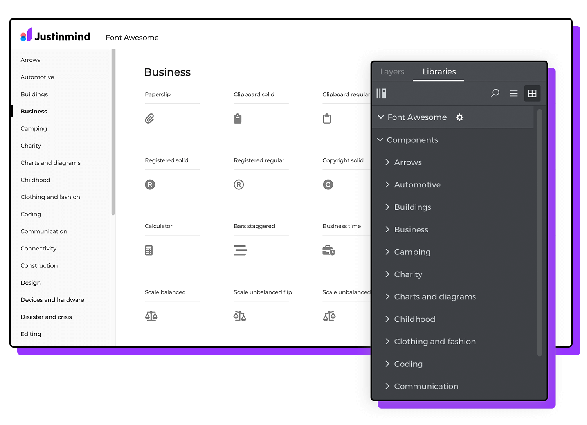Screen dimensions: 587x425
Task: Collapse the Components group
Action: pyautogui.click(x=380, y=140)
